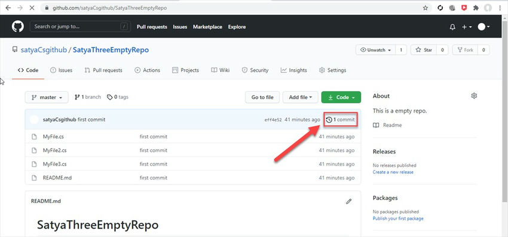
Task: View the 1 branch link
Action: coord(88,97)
